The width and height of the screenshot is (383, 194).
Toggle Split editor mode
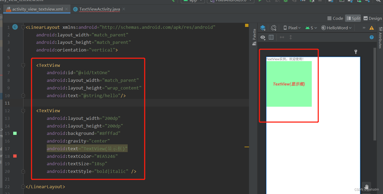[x=353, y=18]
